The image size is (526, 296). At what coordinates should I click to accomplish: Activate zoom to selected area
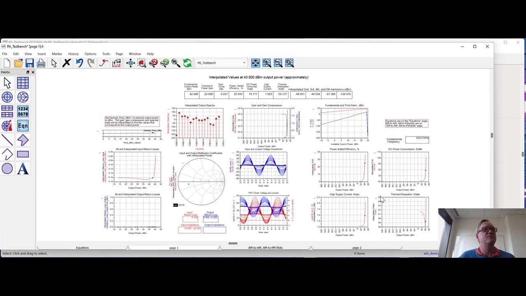tap(142, 63)
